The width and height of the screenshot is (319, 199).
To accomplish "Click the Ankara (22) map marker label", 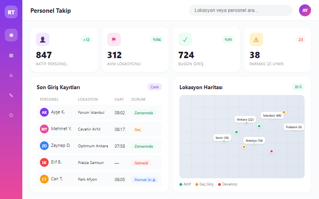I will click(245, 119).
